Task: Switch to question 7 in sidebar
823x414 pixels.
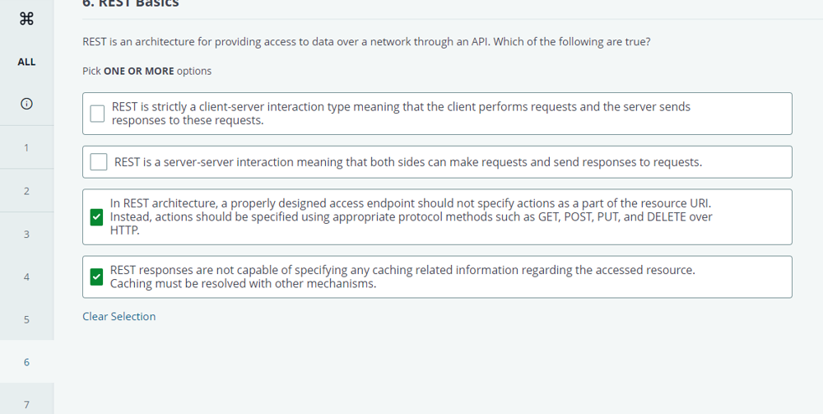Action: coord(26,404)
